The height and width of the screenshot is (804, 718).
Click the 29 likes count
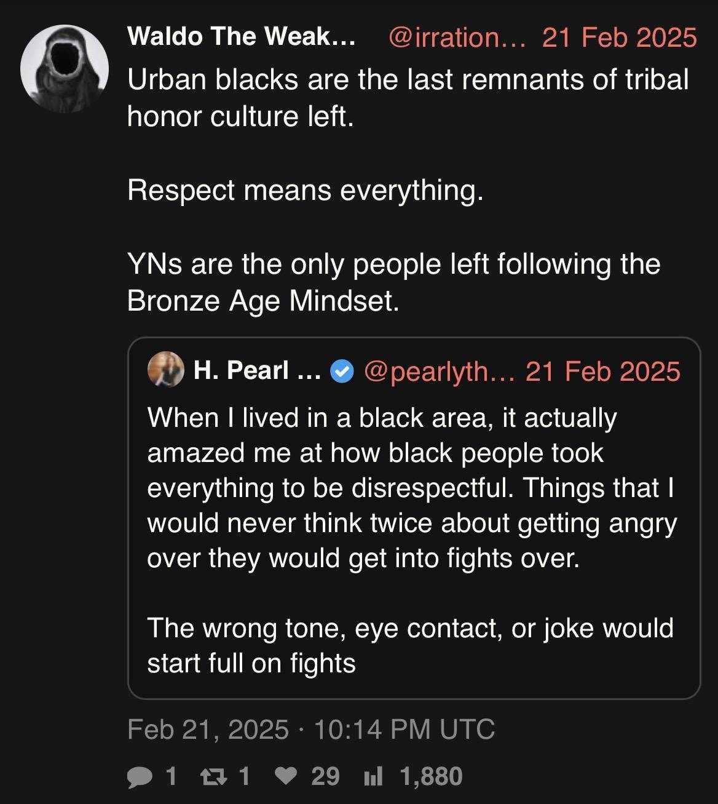(325, 776)
